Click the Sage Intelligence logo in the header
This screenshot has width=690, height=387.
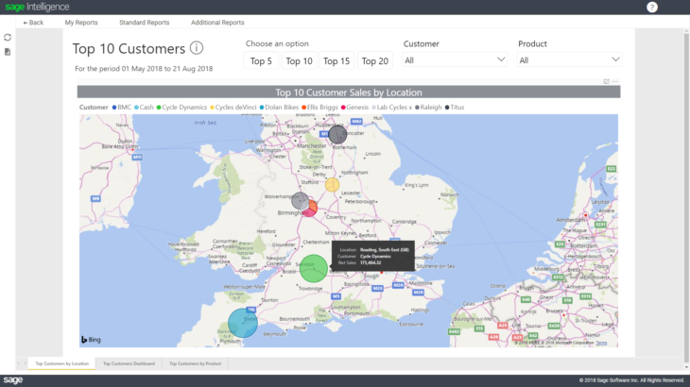click(37, 7)
